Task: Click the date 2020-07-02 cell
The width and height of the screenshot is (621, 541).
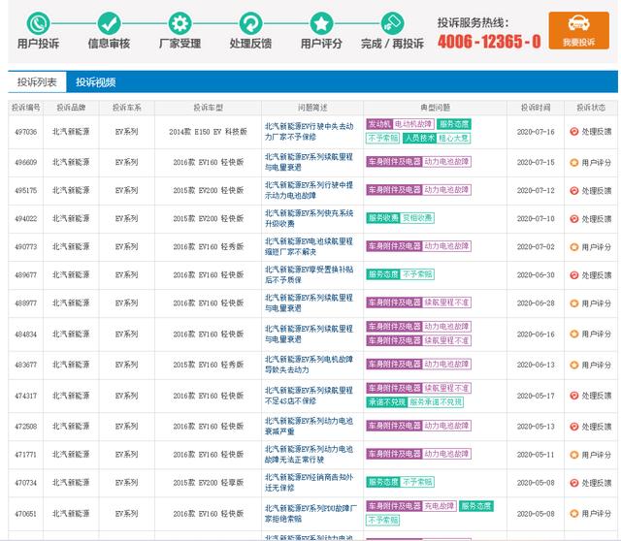Action: (x=536, y=247)
